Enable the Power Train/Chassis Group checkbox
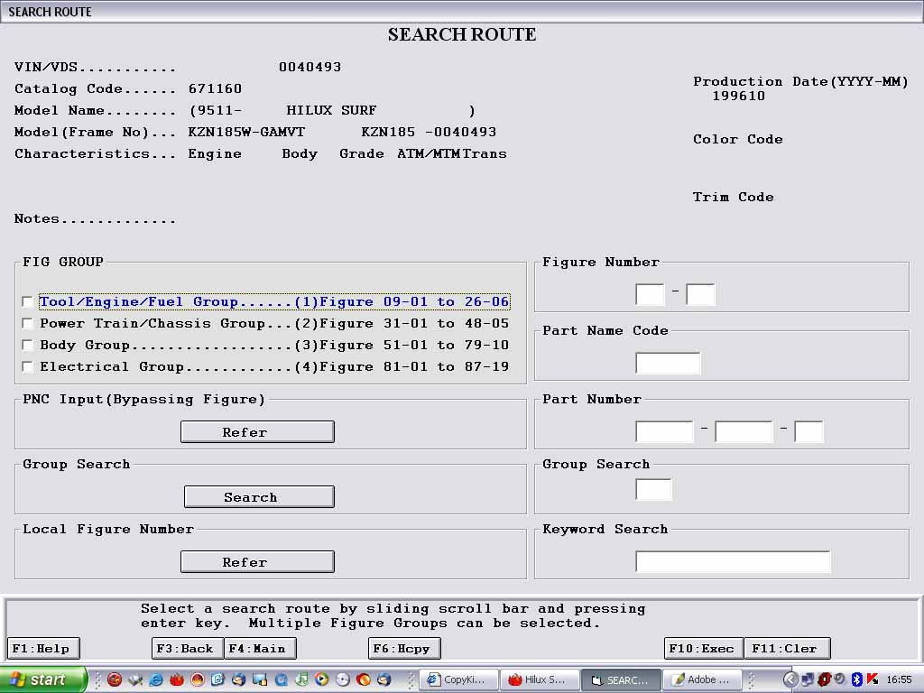 click(x=28, y=324)
